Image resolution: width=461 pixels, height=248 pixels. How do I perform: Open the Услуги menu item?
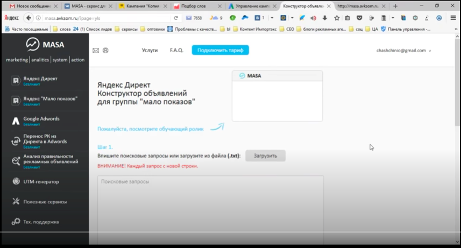(x=150, y=51)
